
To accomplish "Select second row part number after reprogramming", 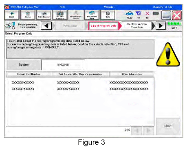I will 68,89.
